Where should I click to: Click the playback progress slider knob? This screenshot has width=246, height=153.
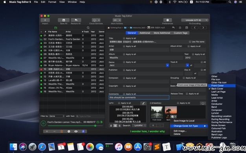pyautogui.click(x=95, y=126)
